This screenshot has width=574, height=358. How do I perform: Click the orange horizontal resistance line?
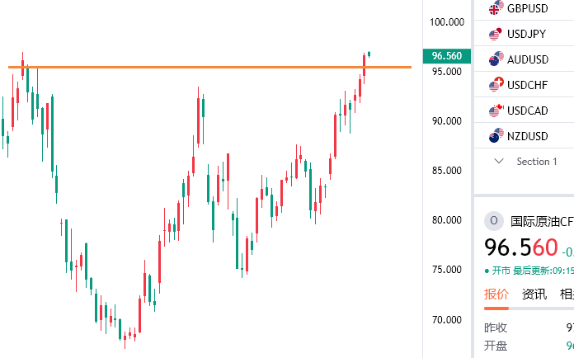tap(209, 67)
